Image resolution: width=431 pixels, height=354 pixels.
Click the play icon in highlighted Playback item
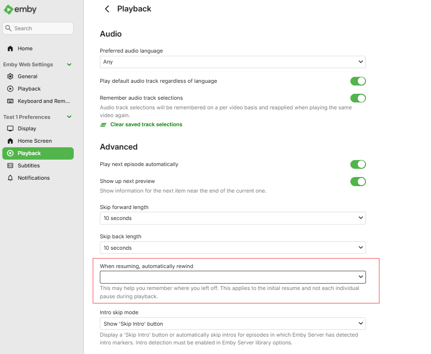[x=10, y=153]
